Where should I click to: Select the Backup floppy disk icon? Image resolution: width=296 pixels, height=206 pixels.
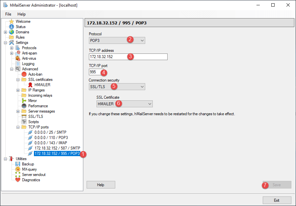point(18,164)
